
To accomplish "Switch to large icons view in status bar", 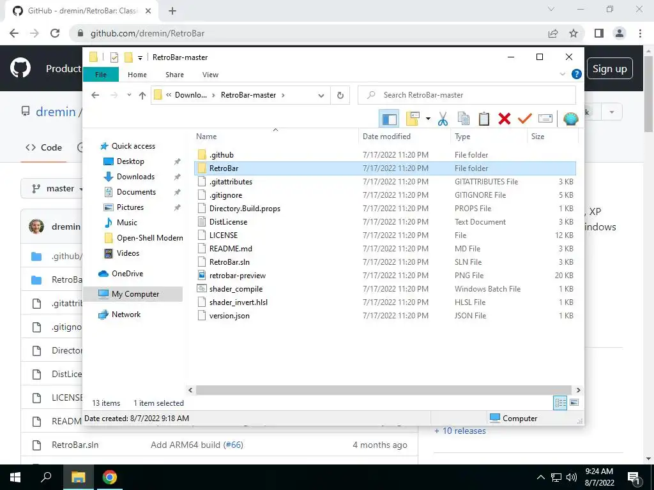I will (574, 403).
